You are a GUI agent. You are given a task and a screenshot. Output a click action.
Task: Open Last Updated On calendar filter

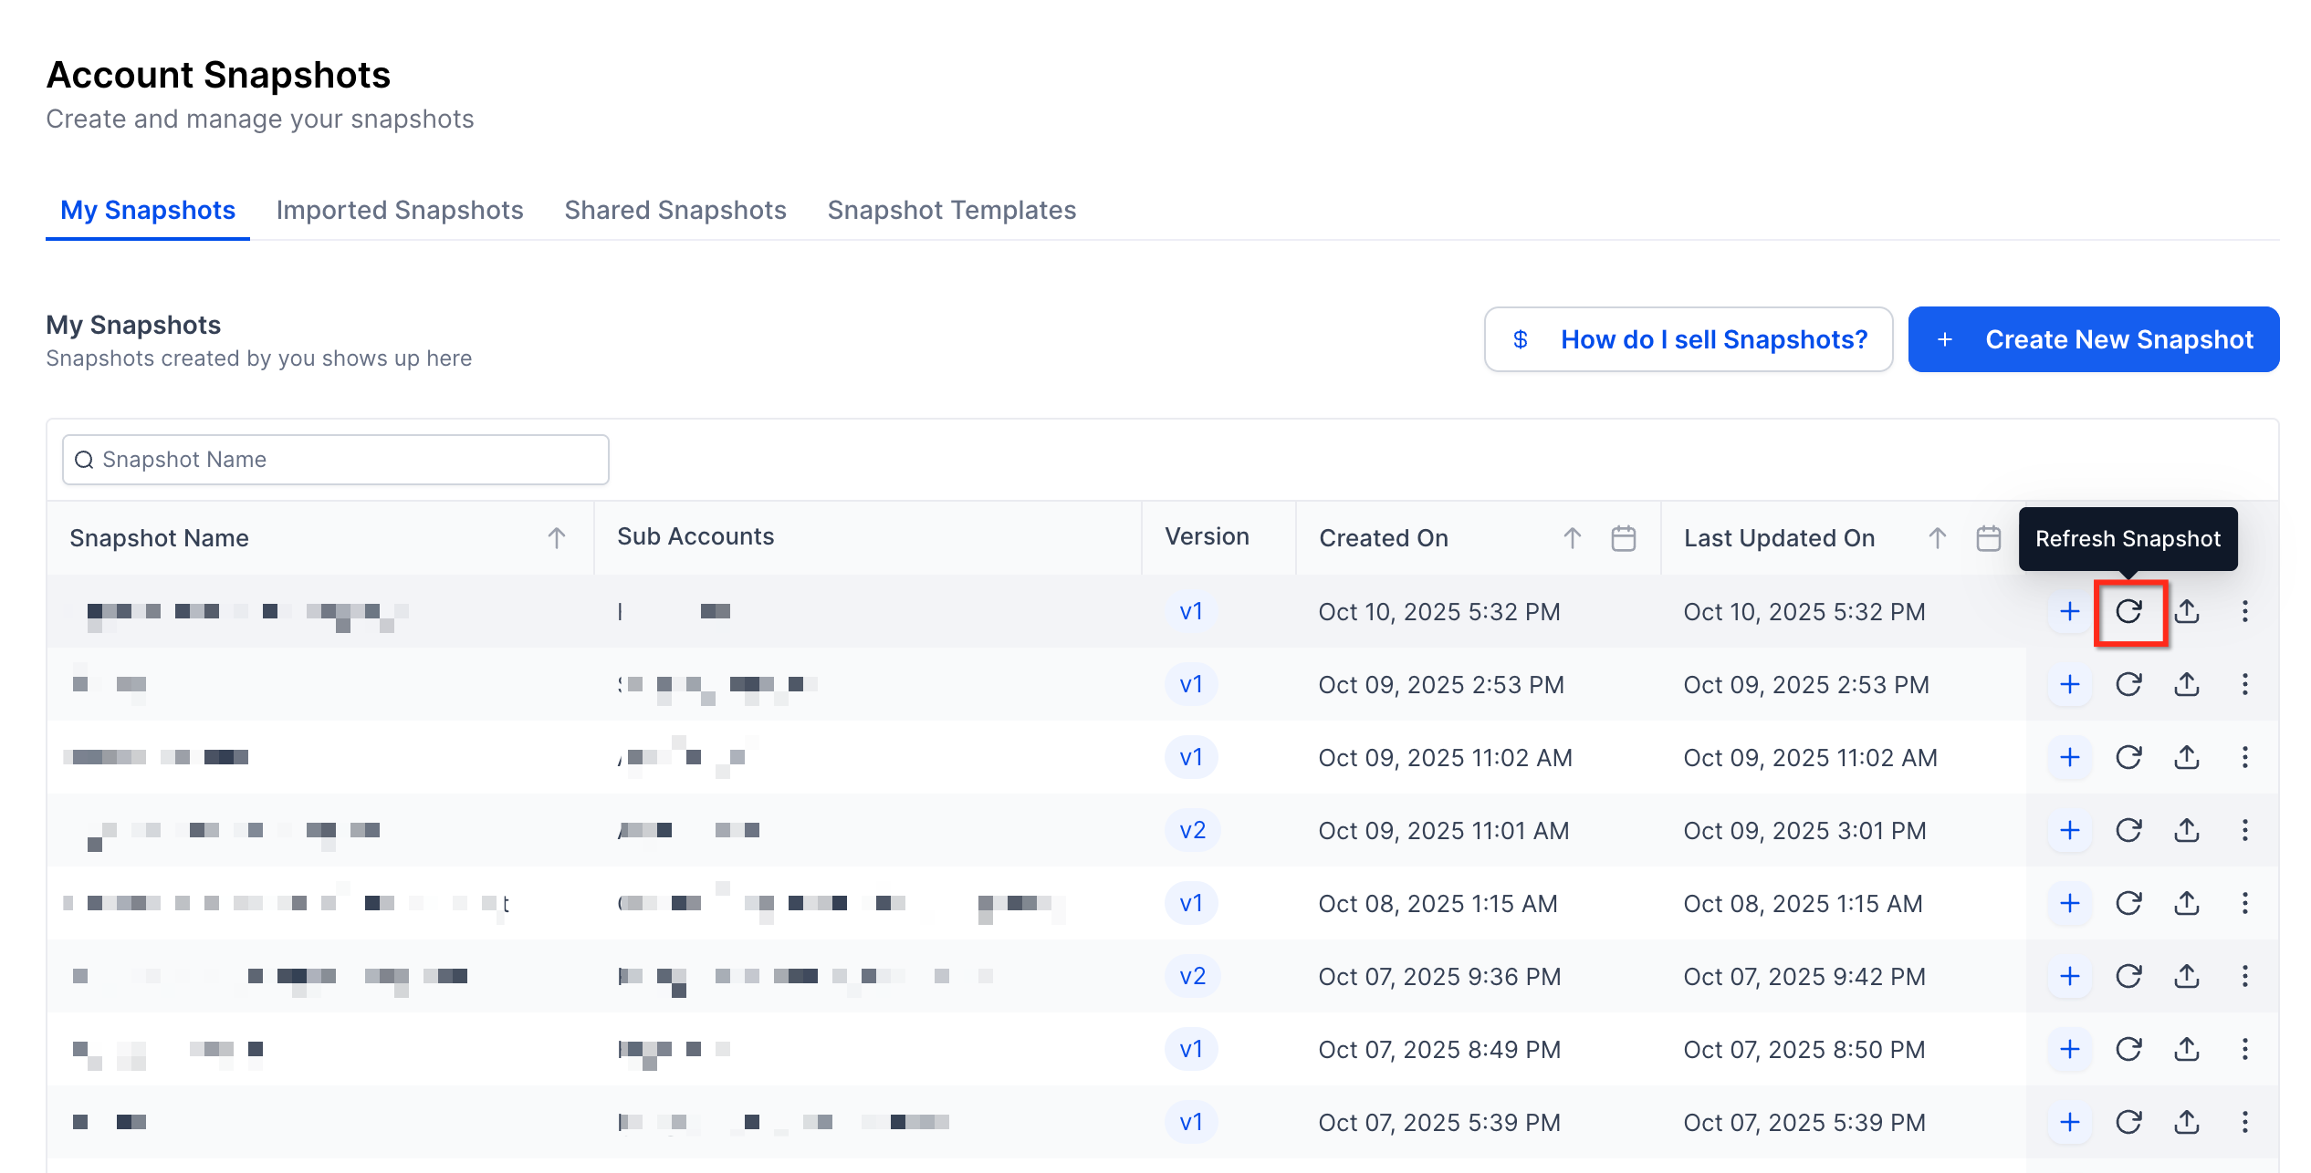[1988, 538]
